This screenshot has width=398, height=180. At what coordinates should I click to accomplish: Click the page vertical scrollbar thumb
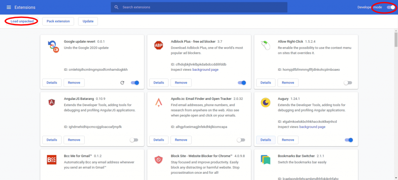(x=396, y=39)
